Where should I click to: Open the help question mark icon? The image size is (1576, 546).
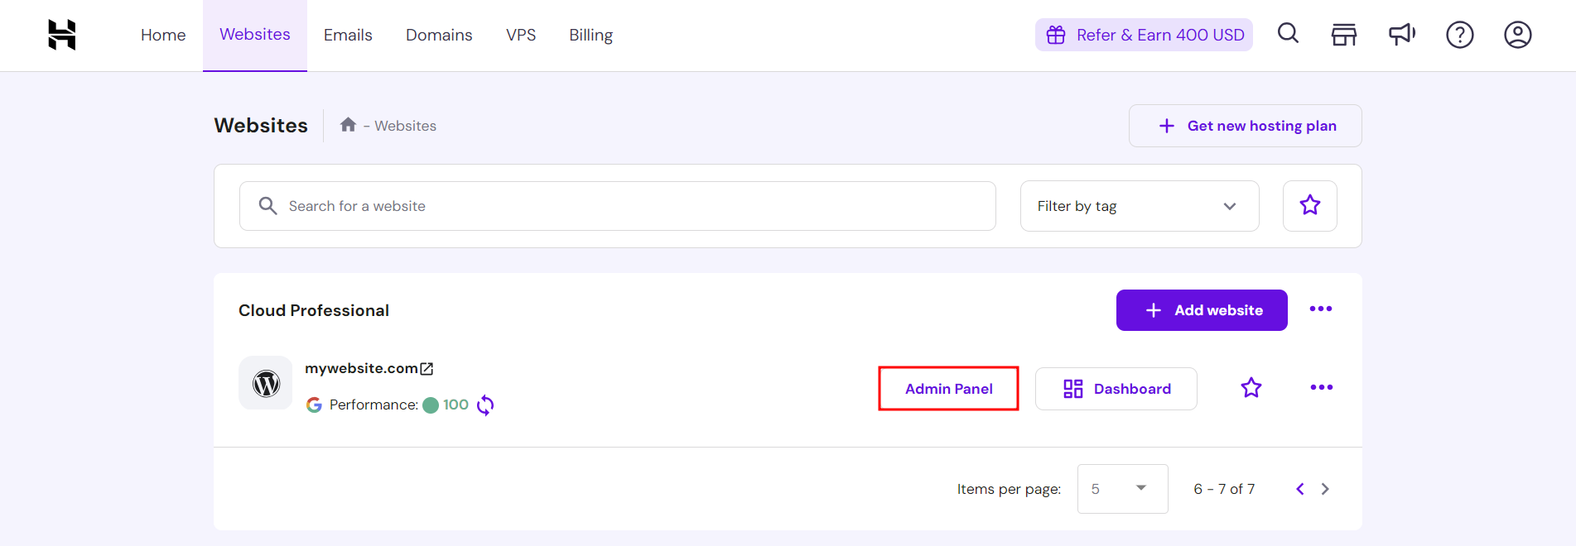click(x=1459, y=35)
